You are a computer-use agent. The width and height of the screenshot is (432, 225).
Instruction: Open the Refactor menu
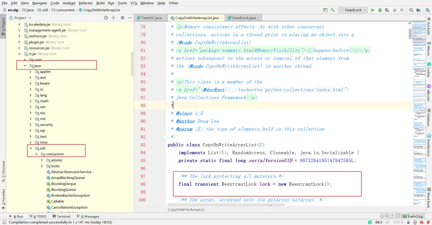(85, 3)
